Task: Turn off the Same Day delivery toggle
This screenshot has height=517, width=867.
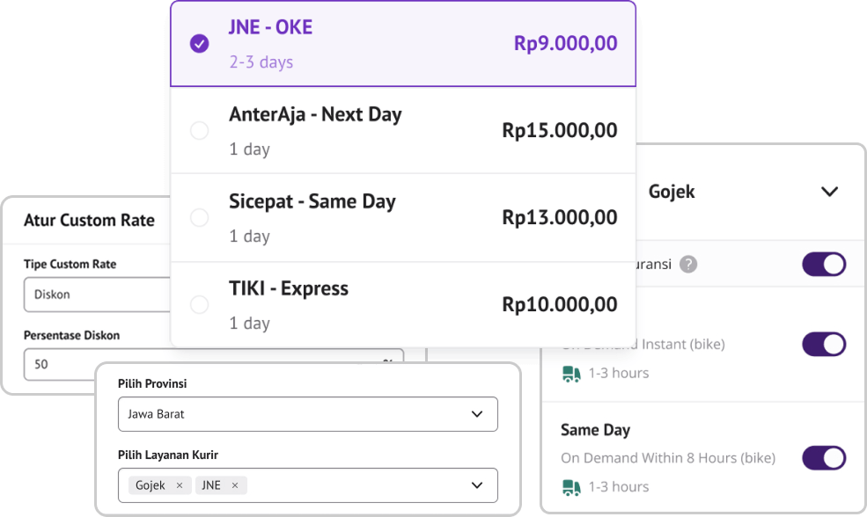Action: coord(824,458)
